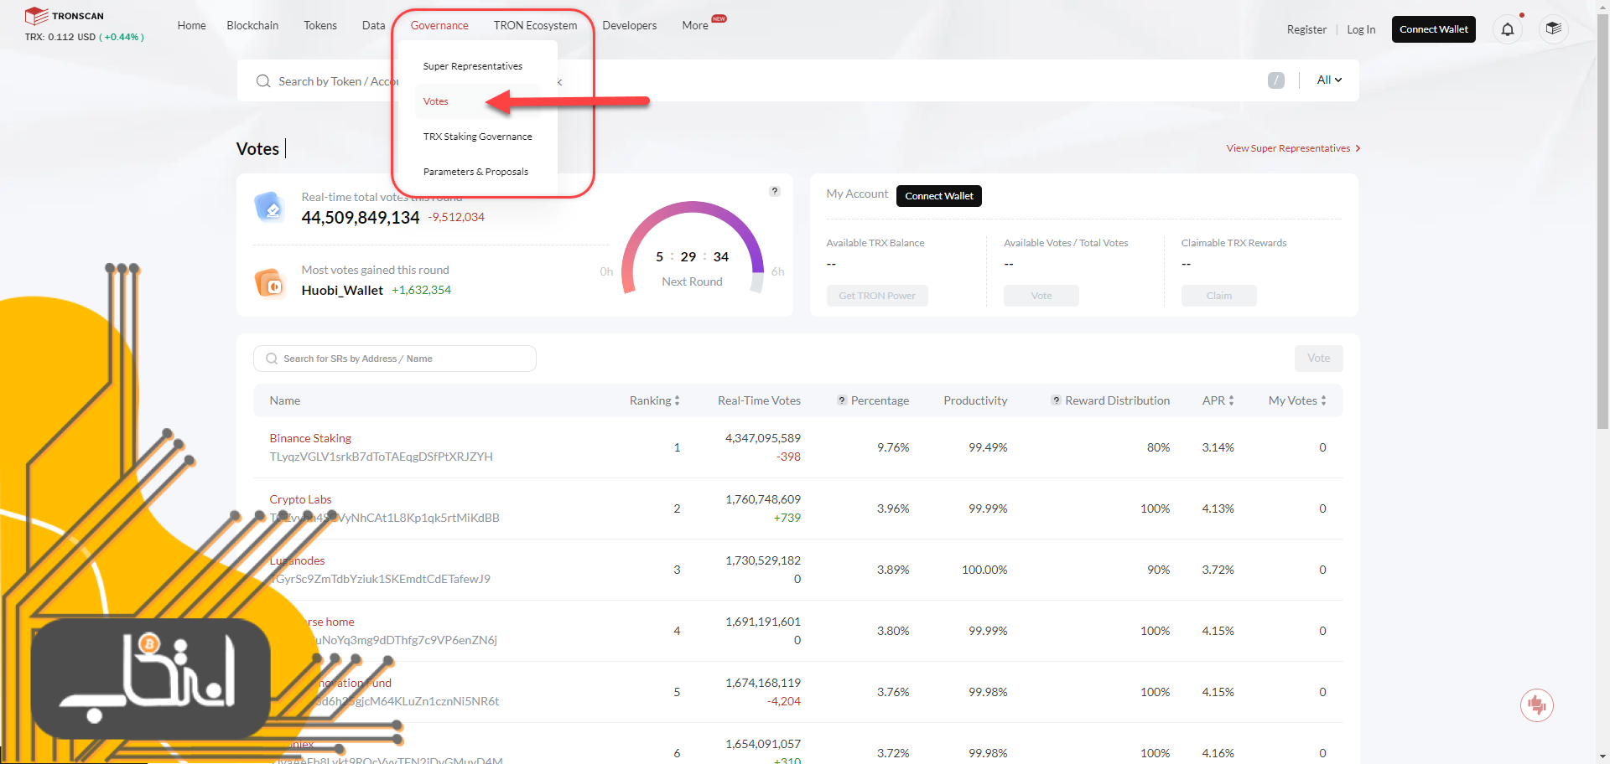This screenshot has height=764, width=1610.
Task: Click magnifier icon in SR search box
Action: point(272,359)
